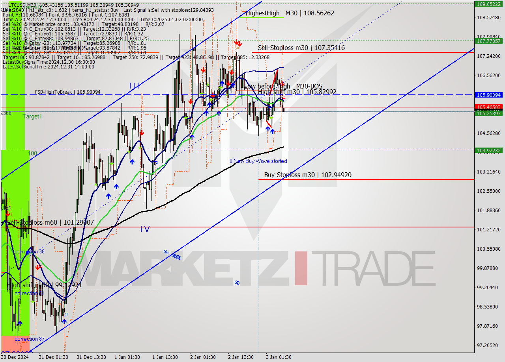Click the High-shift m30 | 105.82992 label

(x=297, y=92)
